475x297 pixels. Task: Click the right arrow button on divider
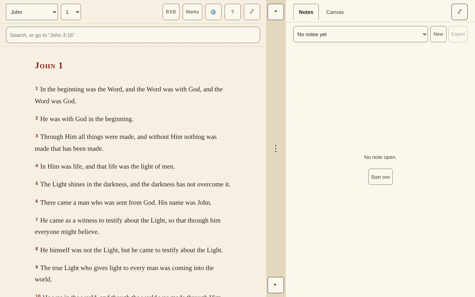pyautogui.click(x=275, y=285)
